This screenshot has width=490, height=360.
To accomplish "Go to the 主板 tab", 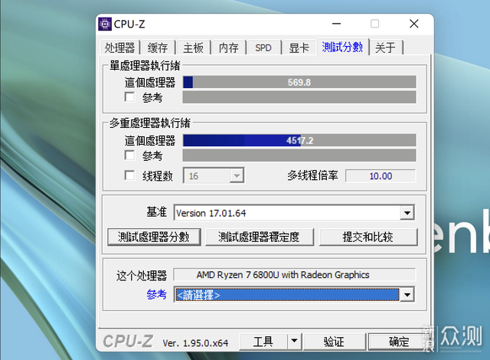I will tap(193, 48).
